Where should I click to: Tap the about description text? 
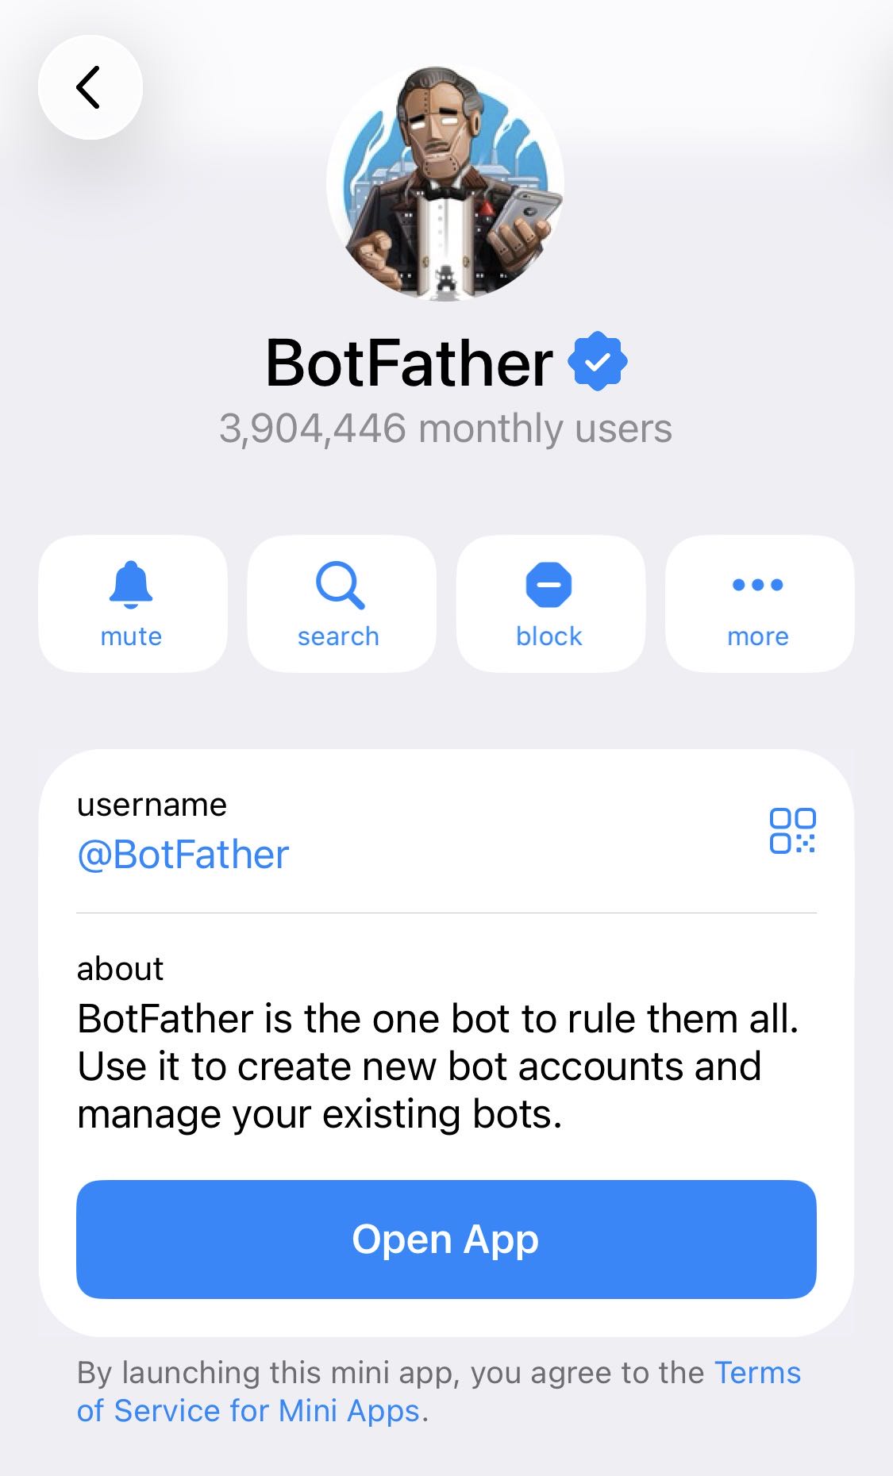point(438,1067)
